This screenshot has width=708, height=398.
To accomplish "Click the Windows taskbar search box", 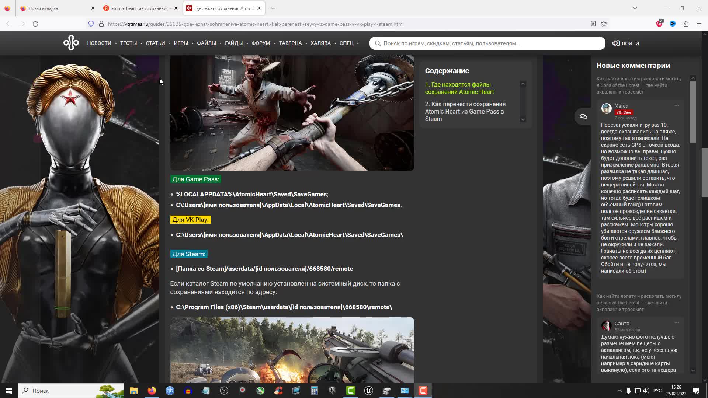I will point(71,391).
